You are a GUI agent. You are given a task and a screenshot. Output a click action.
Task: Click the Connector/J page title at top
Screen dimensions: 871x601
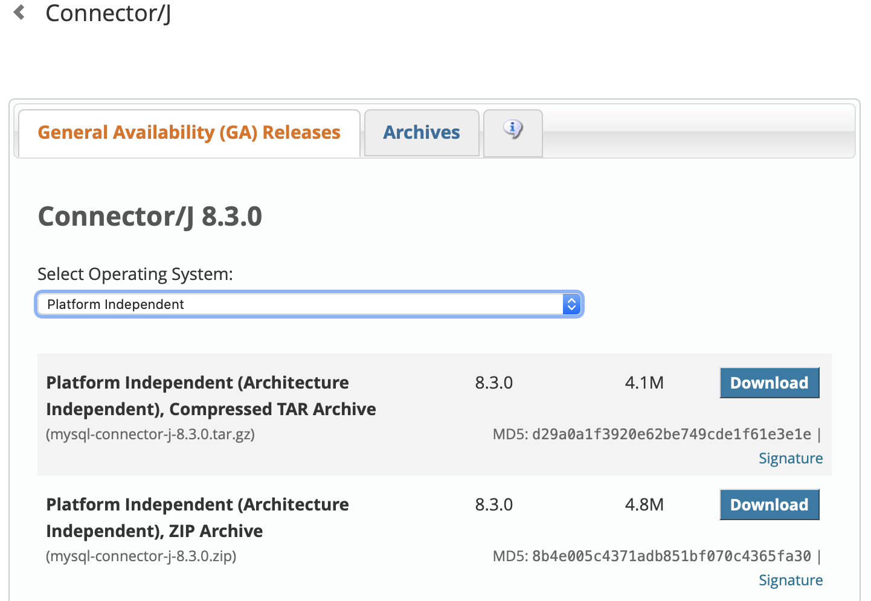[108, 13]
